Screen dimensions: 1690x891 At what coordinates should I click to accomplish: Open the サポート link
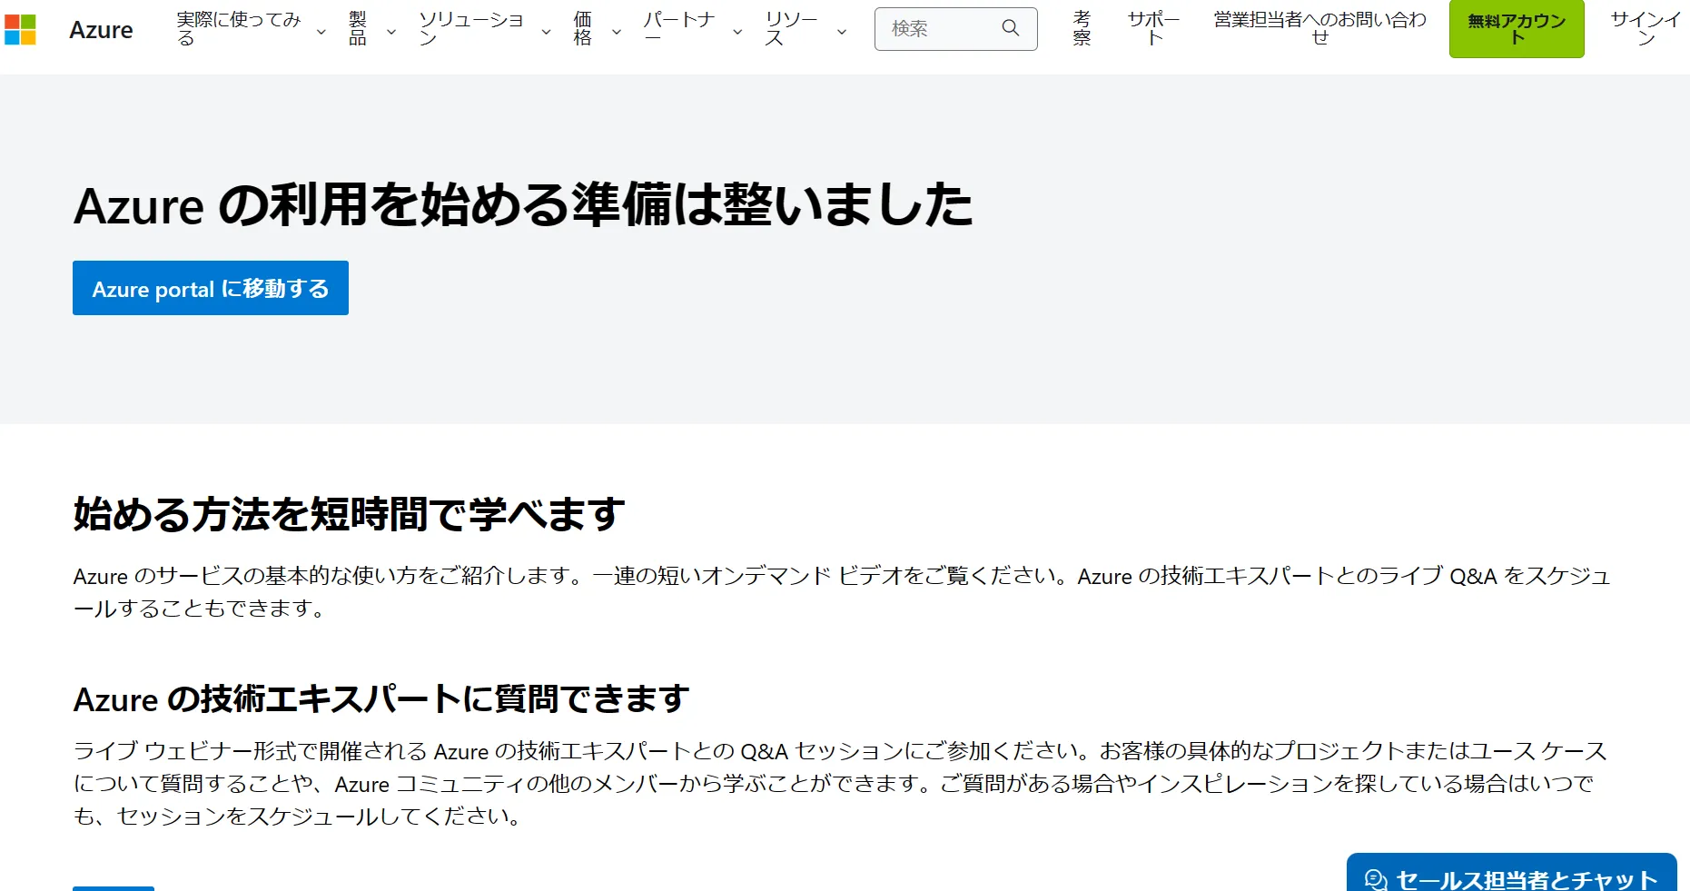1153,29
